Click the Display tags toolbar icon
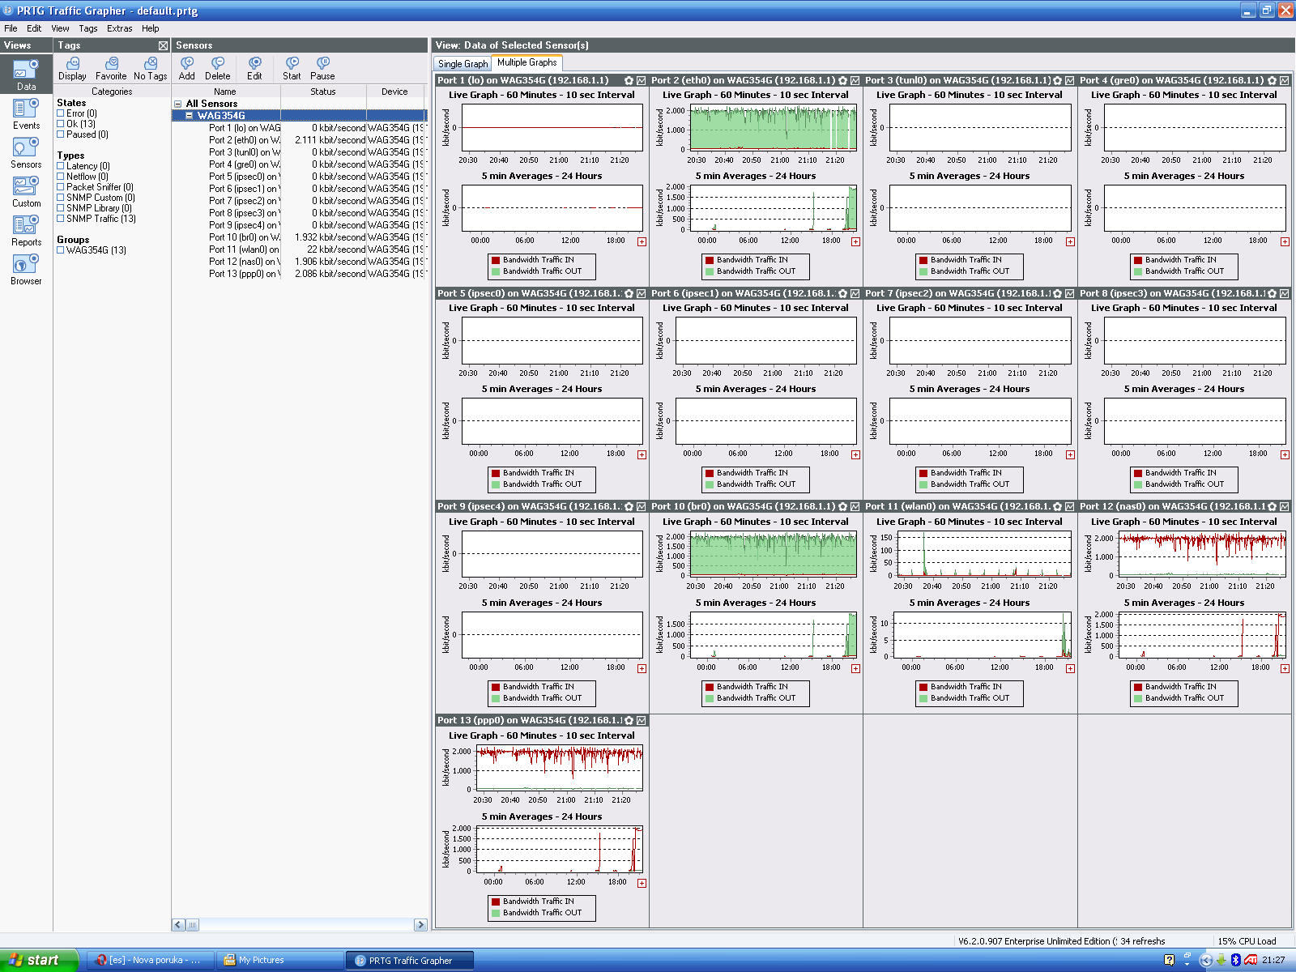The image size is (1296, 972). click(x=72, y=69)
